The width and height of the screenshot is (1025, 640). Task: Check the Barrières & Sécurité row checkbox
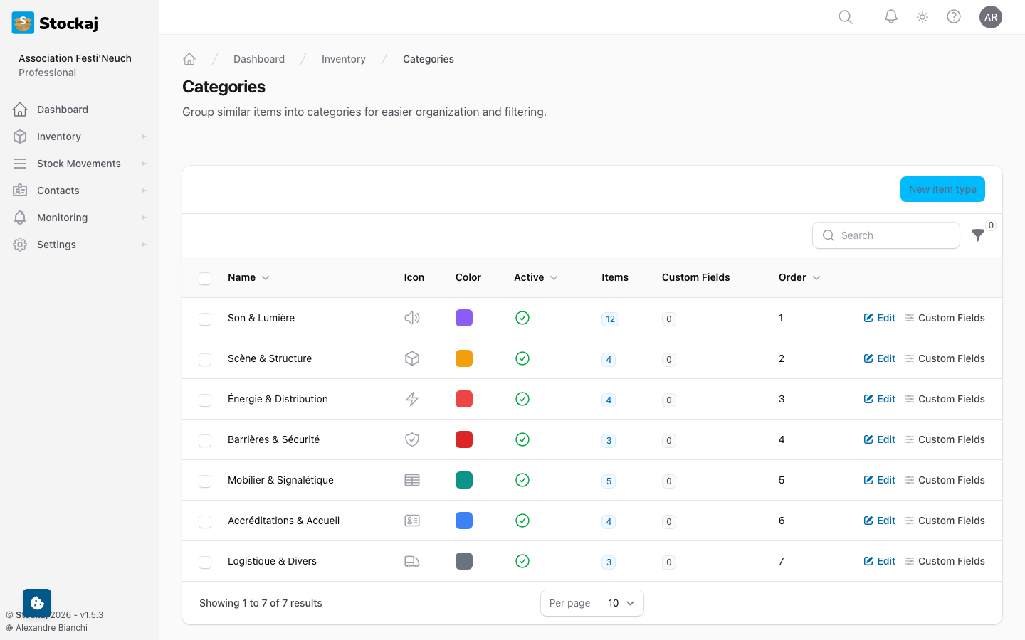(205, 441)
